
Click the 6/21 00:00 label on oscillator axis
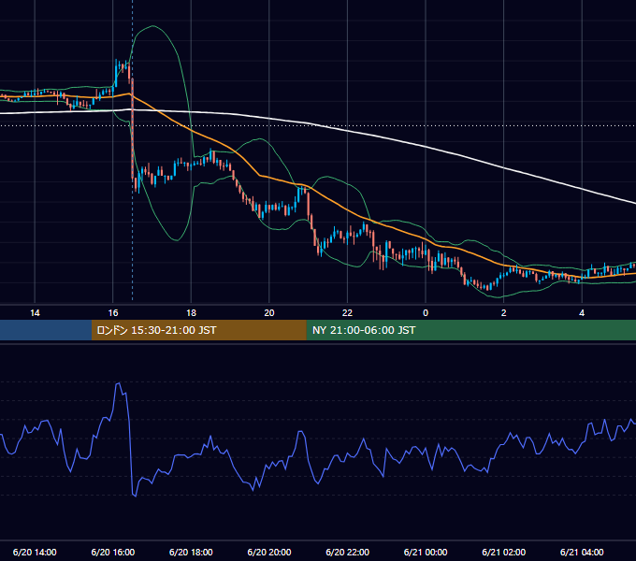tap(426, 552)
